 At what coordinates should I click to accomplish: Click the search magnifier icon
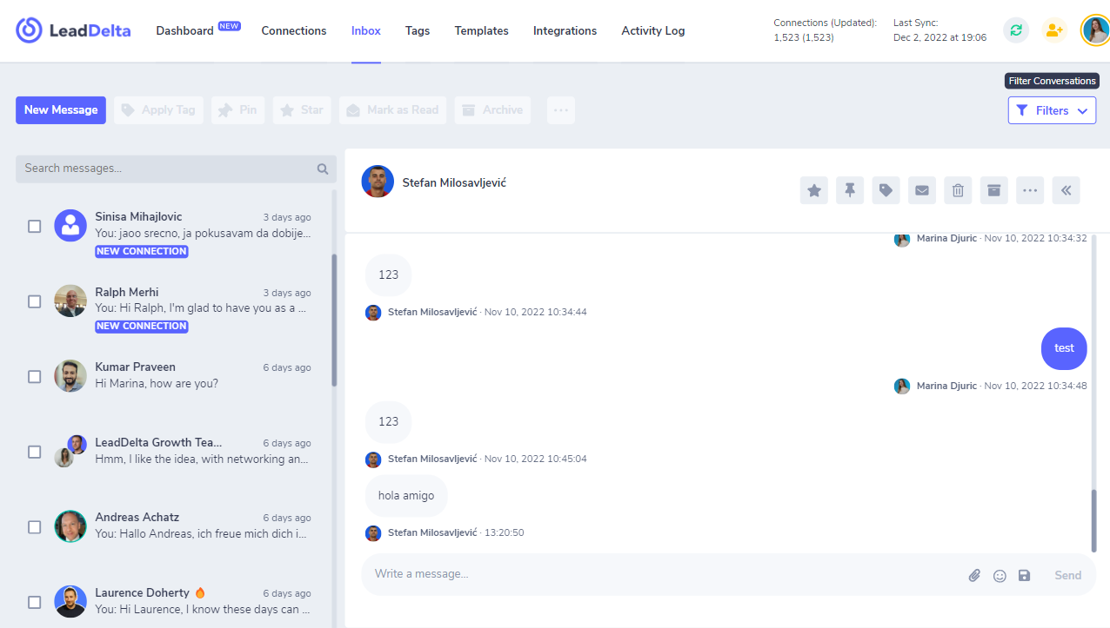[323, 169]
